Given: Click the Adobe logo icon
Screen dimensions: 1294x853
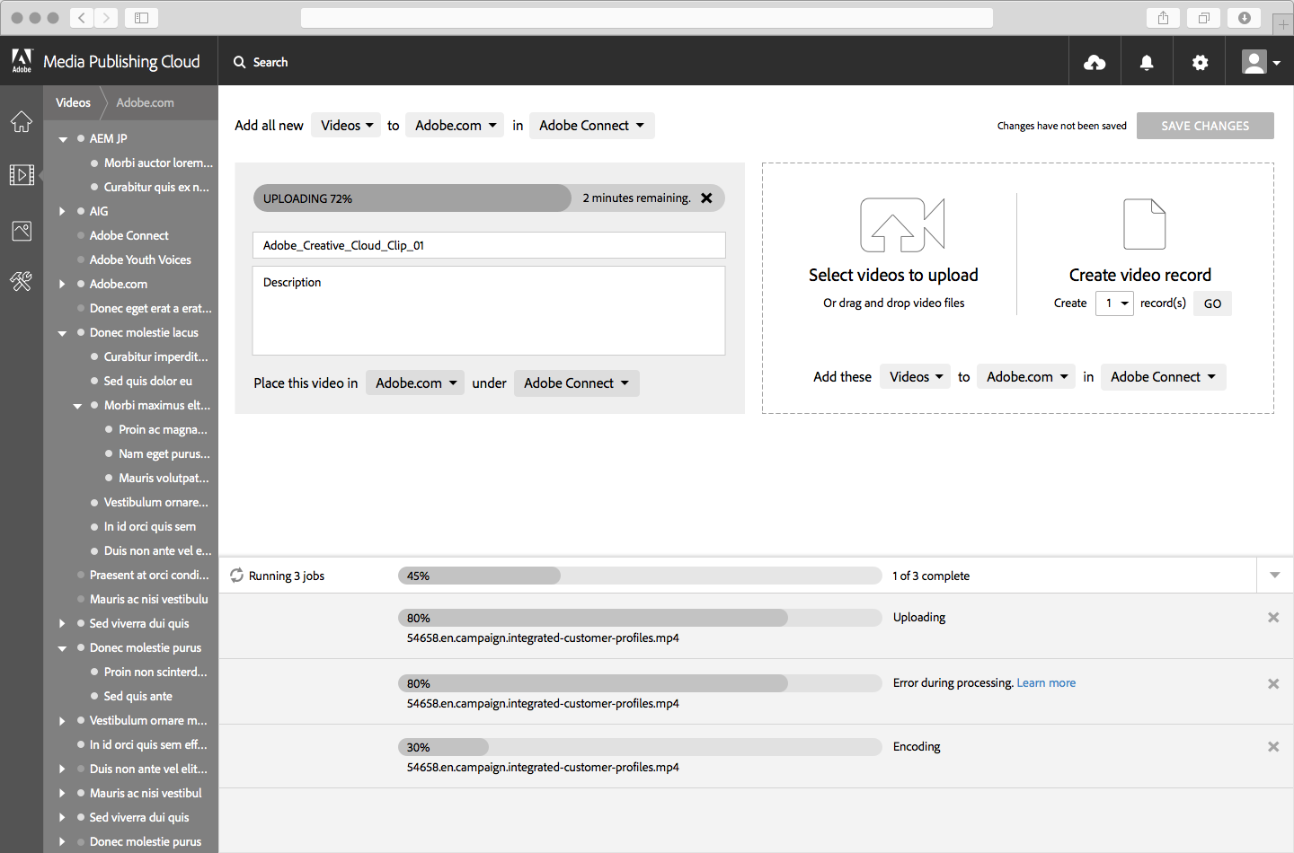Looking at the screenshot, I should (x=22, y=60).
